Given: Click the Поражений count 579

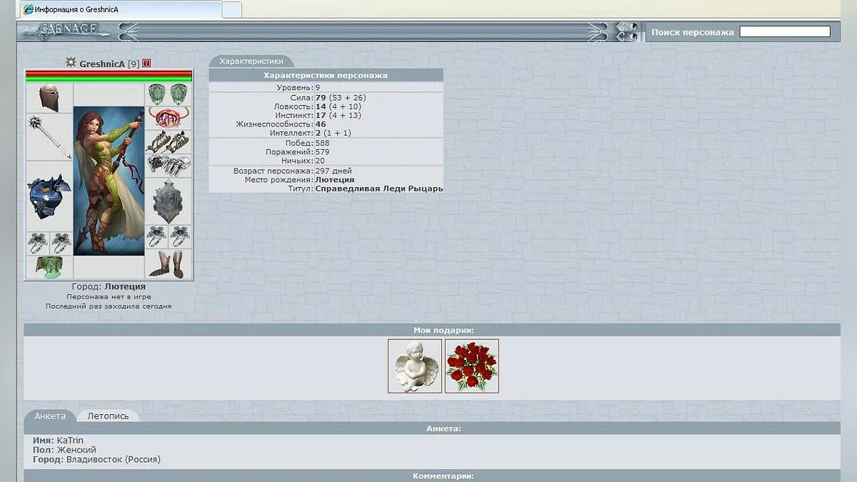Looking at the screenshot, I should (322, 152).
